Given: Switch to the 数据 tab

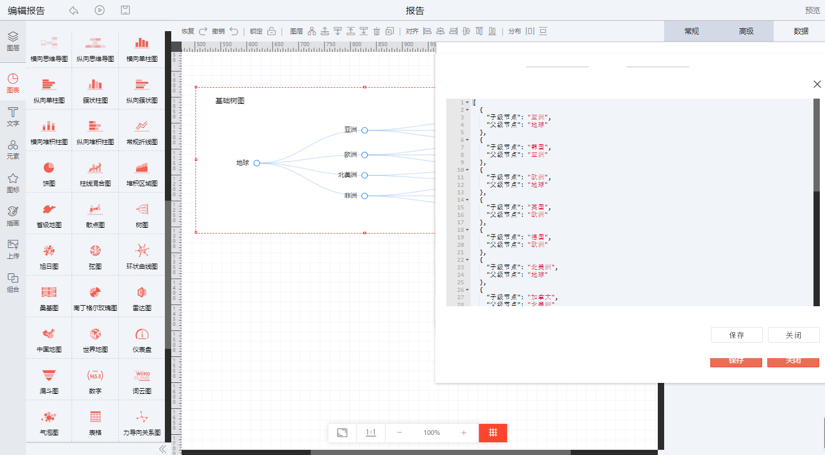Looking at the screenshot, I should 801,31.
